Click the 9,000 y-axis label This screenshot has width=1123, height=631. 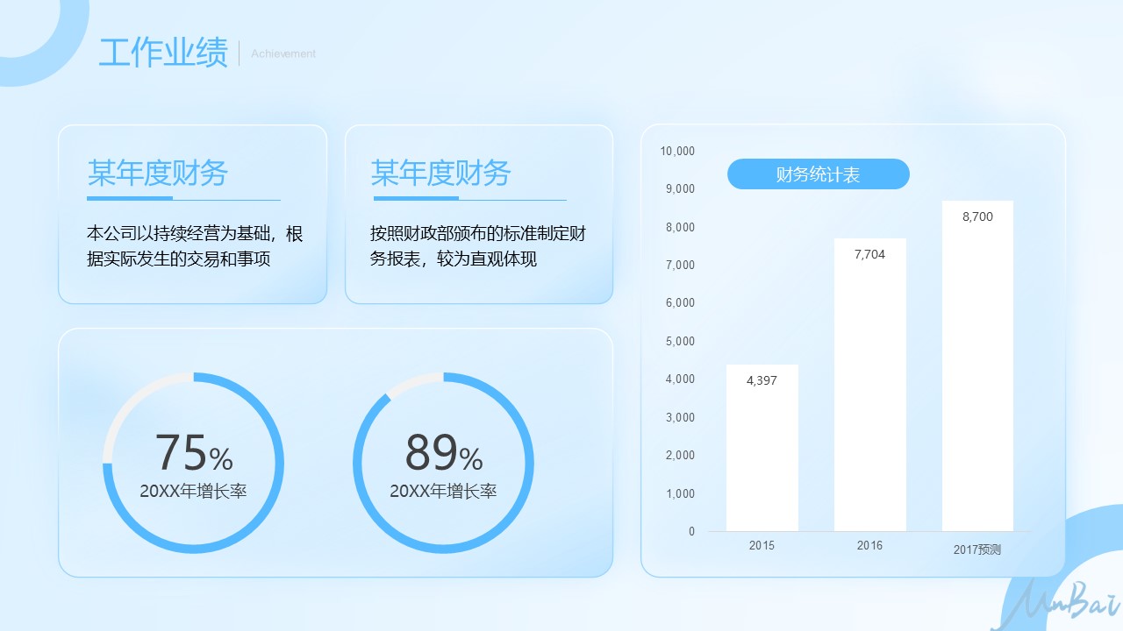point(680,188)
